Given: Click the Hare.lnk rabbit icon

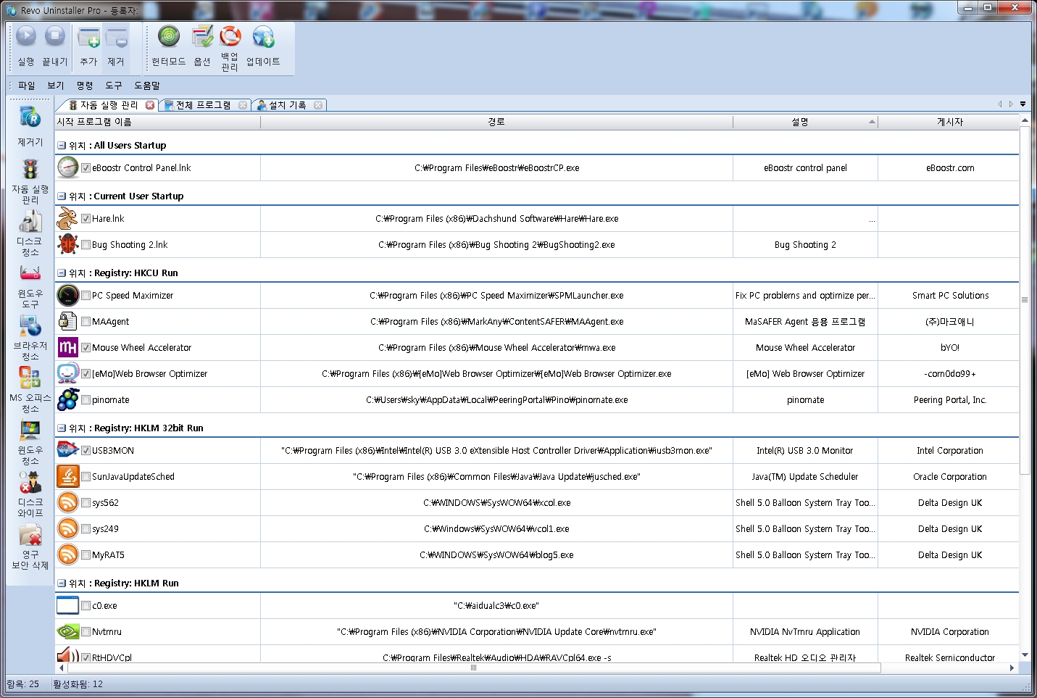Looking at the screenshot, I should click(x=67, y=218).
